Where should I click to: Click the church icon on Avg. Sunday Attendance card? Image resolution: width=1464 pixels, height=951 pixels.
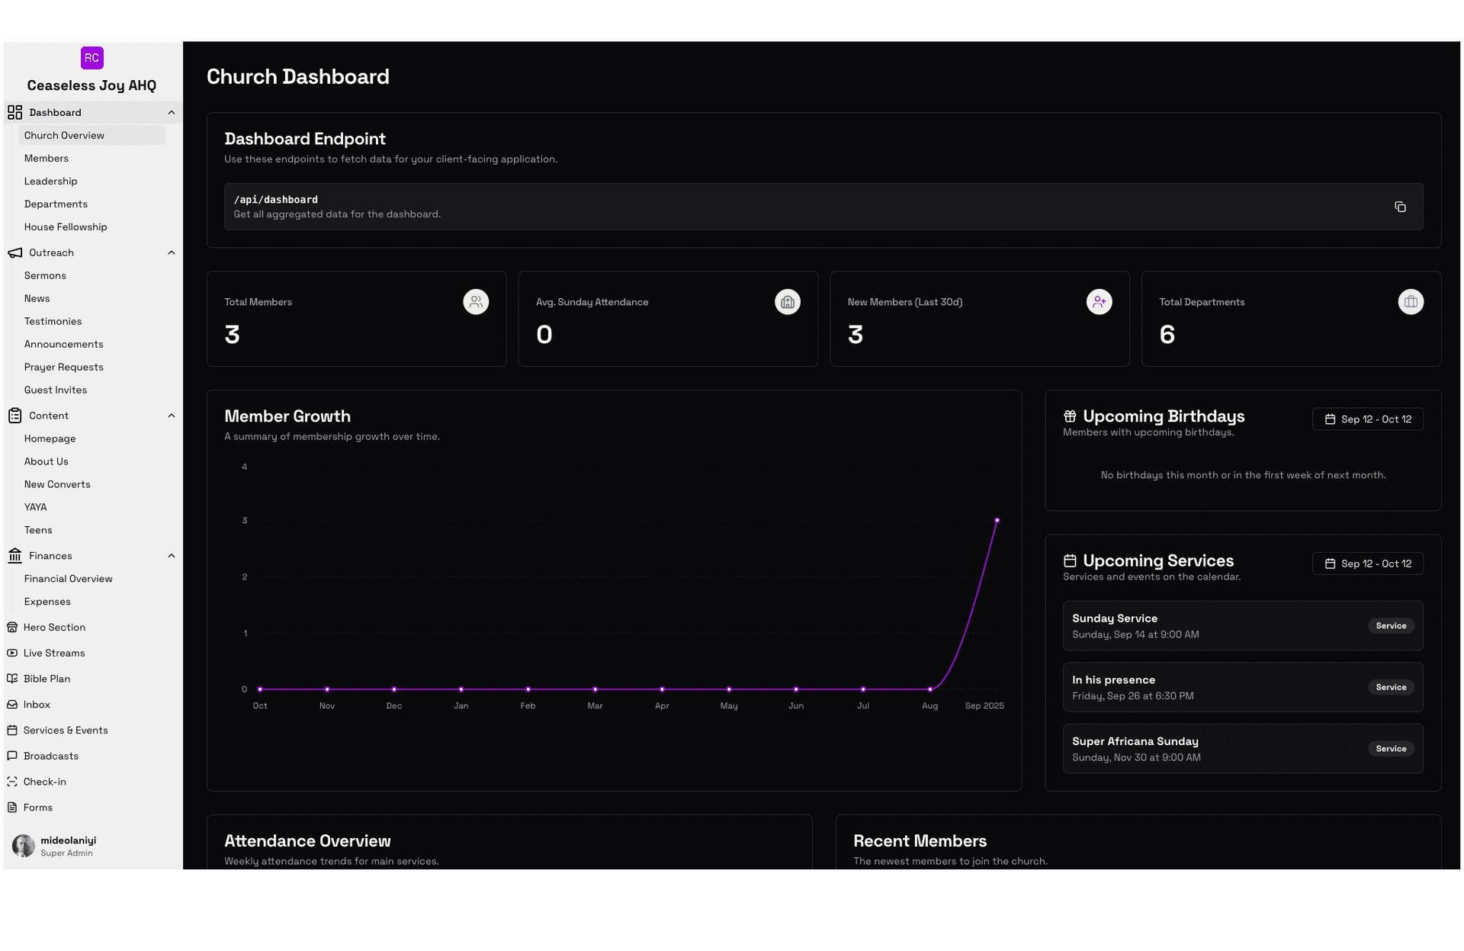(x=787, y=301)
